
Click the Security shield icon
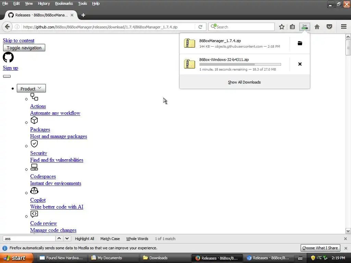coord(34,143)
